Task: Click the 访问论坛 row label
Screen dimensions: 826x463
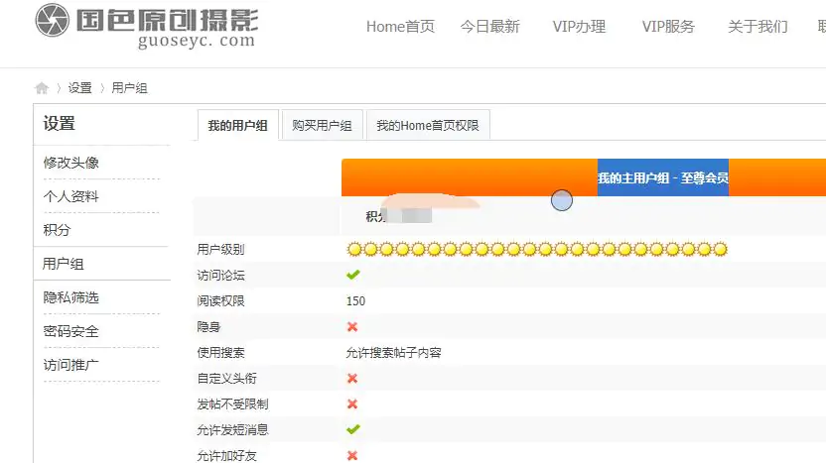Action: [220, 276]
